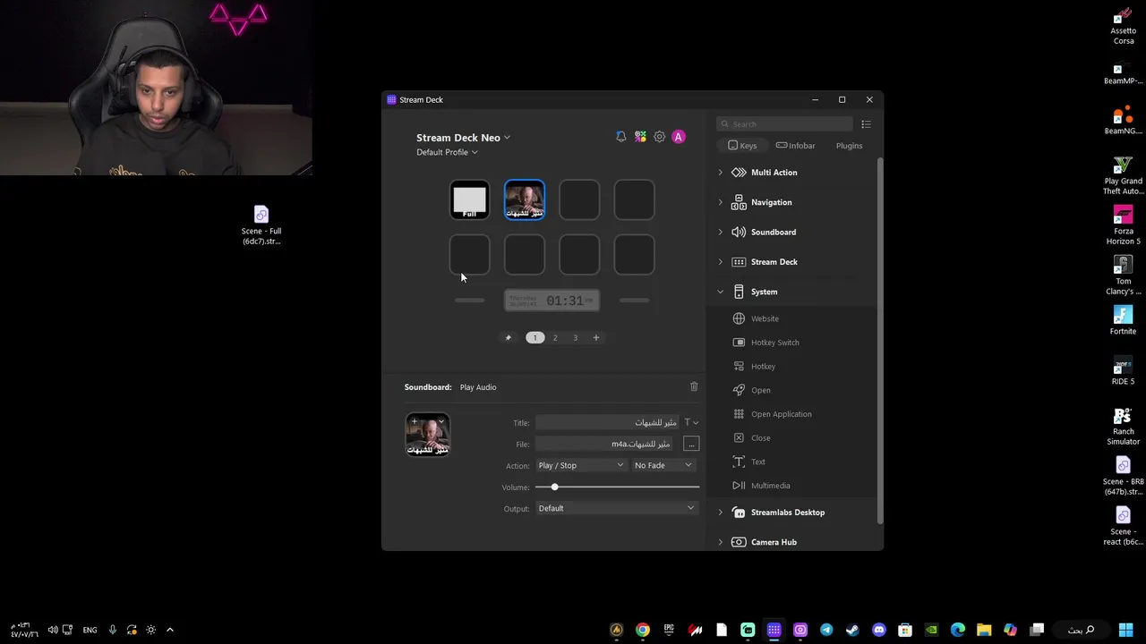
Task: Click the Title input field
Action: (x=608, y=423)
